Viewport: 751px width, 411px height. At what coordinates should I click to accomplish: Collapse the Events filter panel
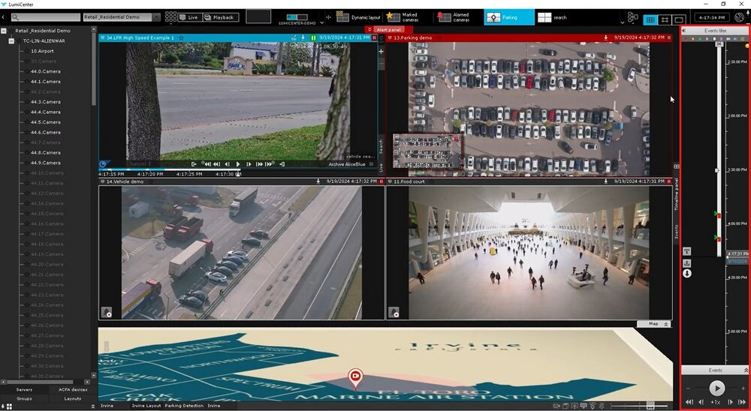[683, 31]
